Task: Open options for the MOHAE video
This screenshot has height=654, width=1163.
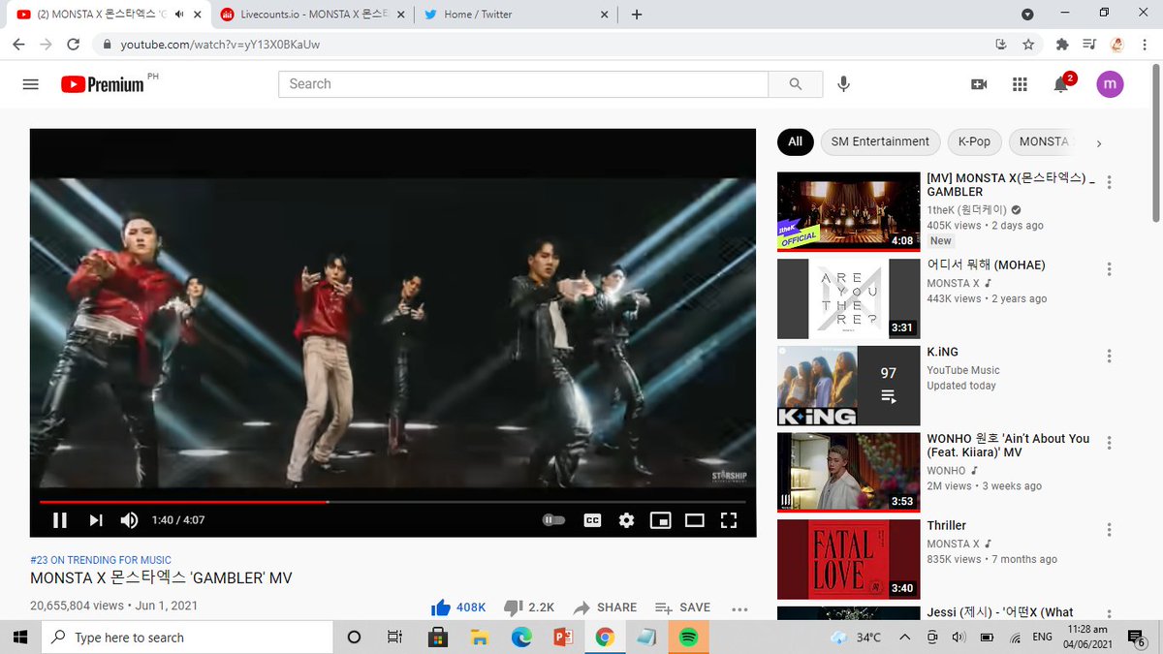Action: (1110, 269)
